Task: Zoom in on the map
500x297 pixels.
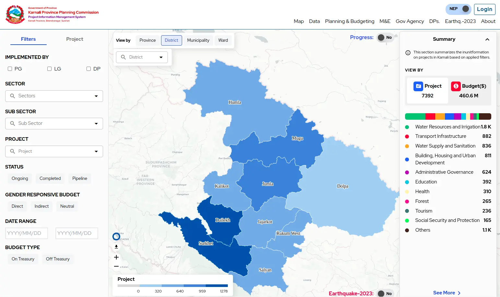Action: [116, 258]
